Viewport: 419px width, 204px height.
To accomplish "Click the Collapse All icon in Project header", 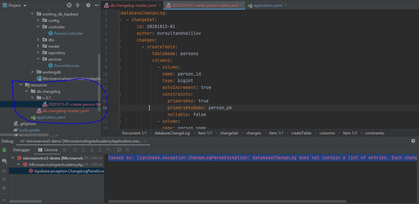I will coord(78,5).
